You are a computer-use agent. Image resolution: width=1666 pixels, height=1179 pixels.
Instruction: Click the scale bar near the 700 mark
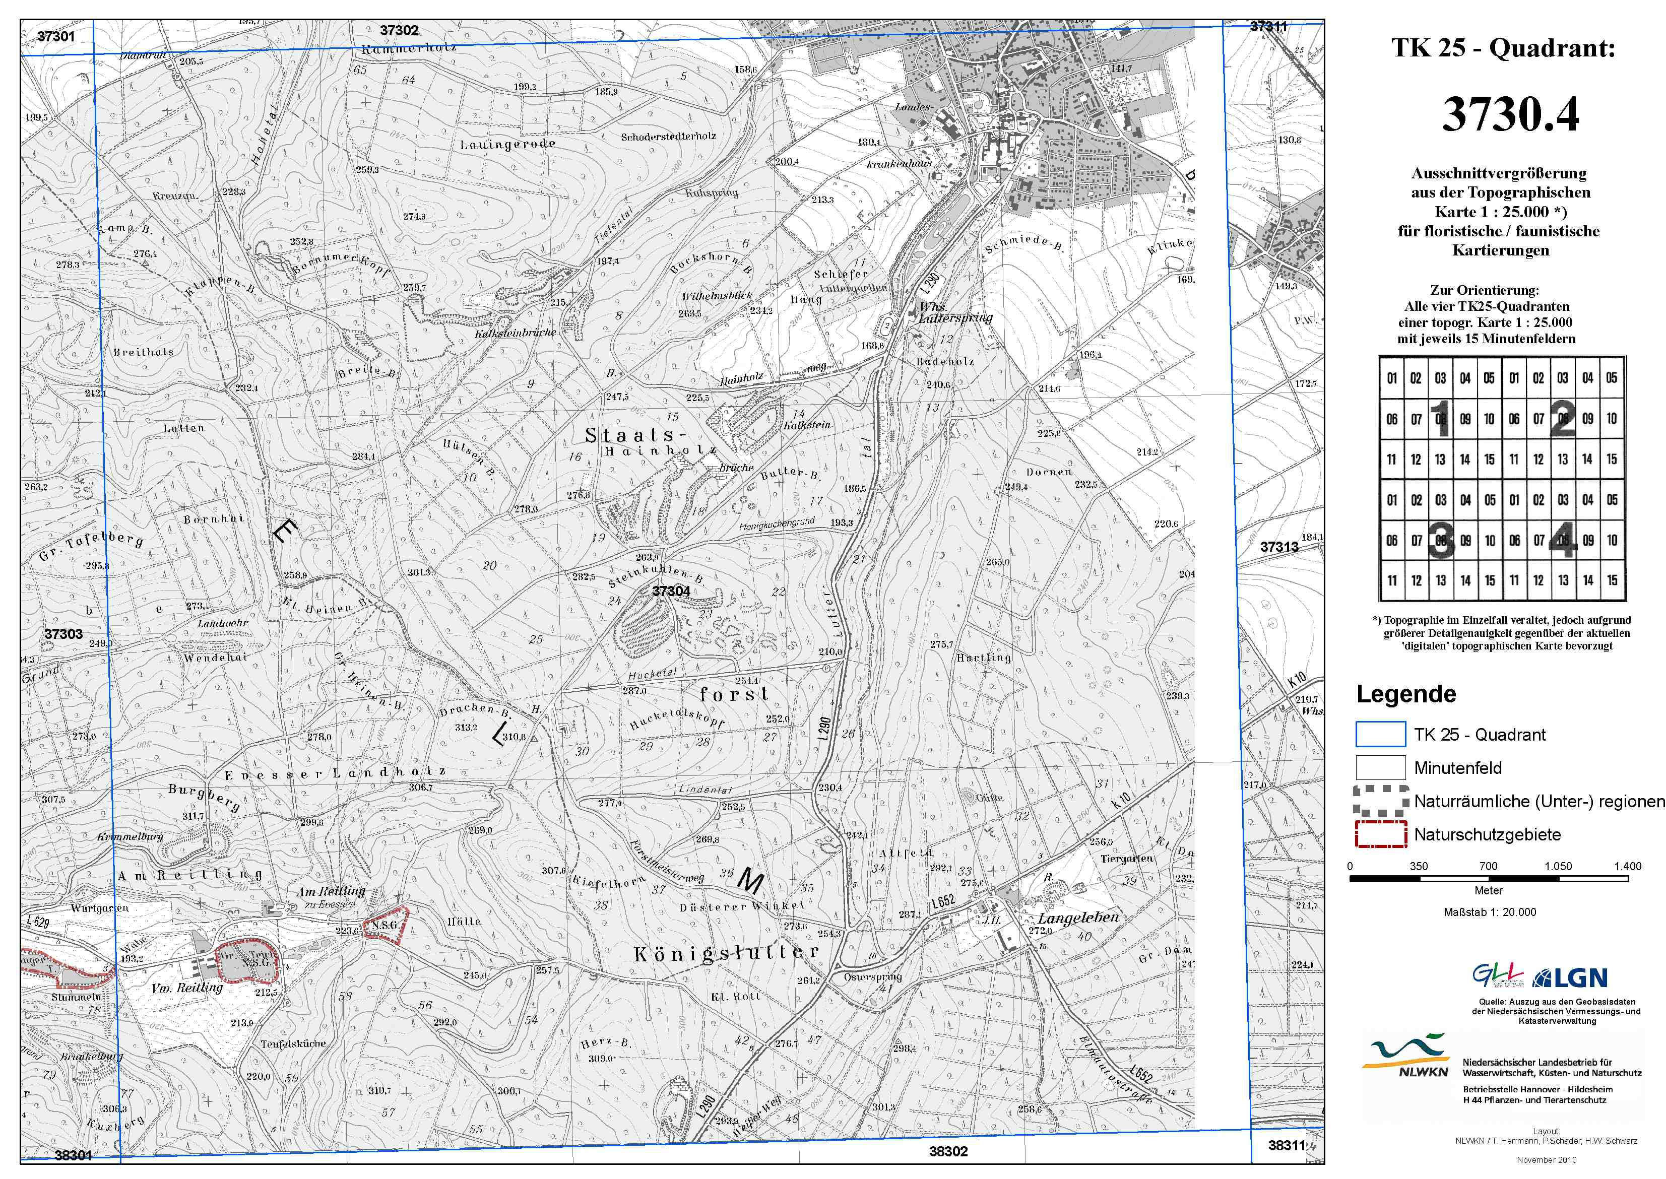click(x=1488, y=878)
